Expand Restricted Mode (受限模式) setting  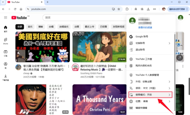[150, 95]
